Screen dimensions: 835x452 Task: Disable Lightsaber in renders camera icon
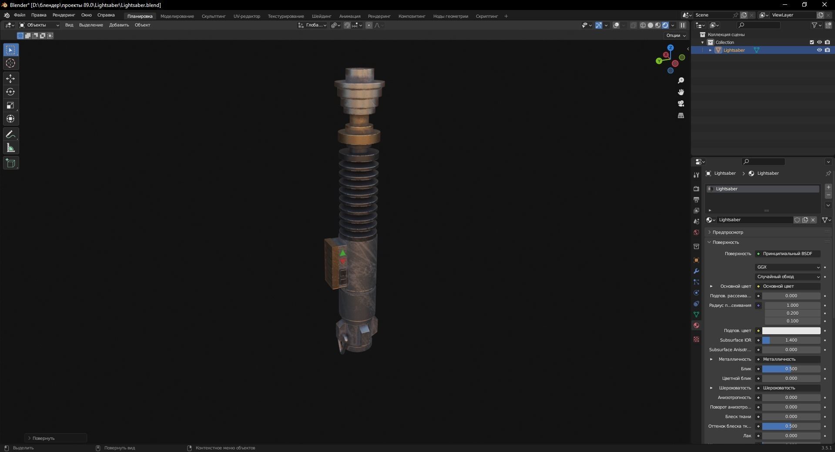827,50
